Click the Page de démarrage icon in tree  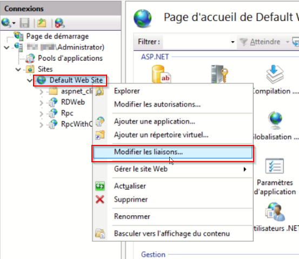pyautogui.click(x=19, y=36)
